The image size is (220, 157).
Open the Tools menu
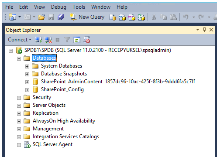79,7
